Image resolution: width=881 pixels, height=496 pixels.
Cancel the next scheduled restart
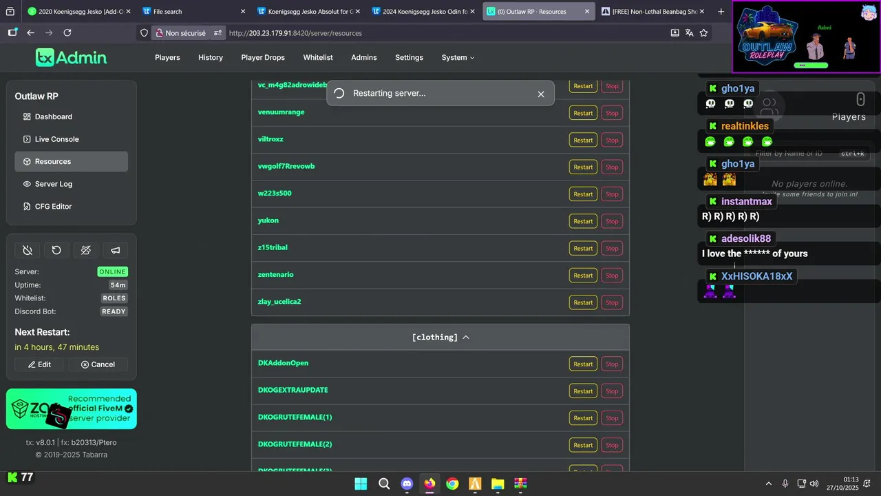click(x=98, y=364)
